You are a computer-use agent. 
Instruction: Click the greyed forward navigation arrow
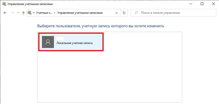coord(12,13)
